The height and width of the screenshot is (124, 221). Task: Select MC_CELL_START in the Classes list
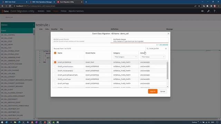click(7, 38)
